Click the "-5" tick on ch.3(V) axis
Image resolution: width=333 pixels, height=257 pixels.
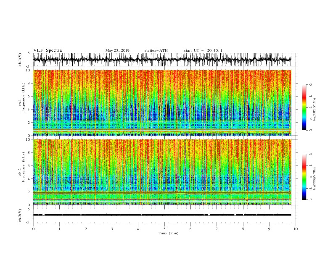point(29,222)
